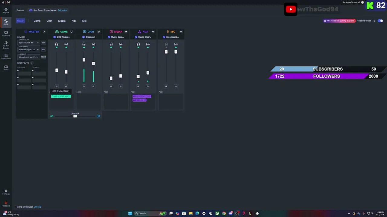Image resolution: width=387 pixels, height=217 pixels.
Task: Click the first Stream shortcut field
Action: point(39,74)
